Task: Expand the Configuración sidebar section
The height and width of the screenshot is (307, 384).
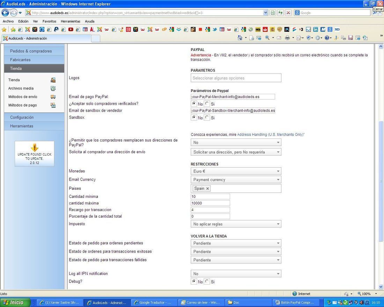Action: point(34,117)
